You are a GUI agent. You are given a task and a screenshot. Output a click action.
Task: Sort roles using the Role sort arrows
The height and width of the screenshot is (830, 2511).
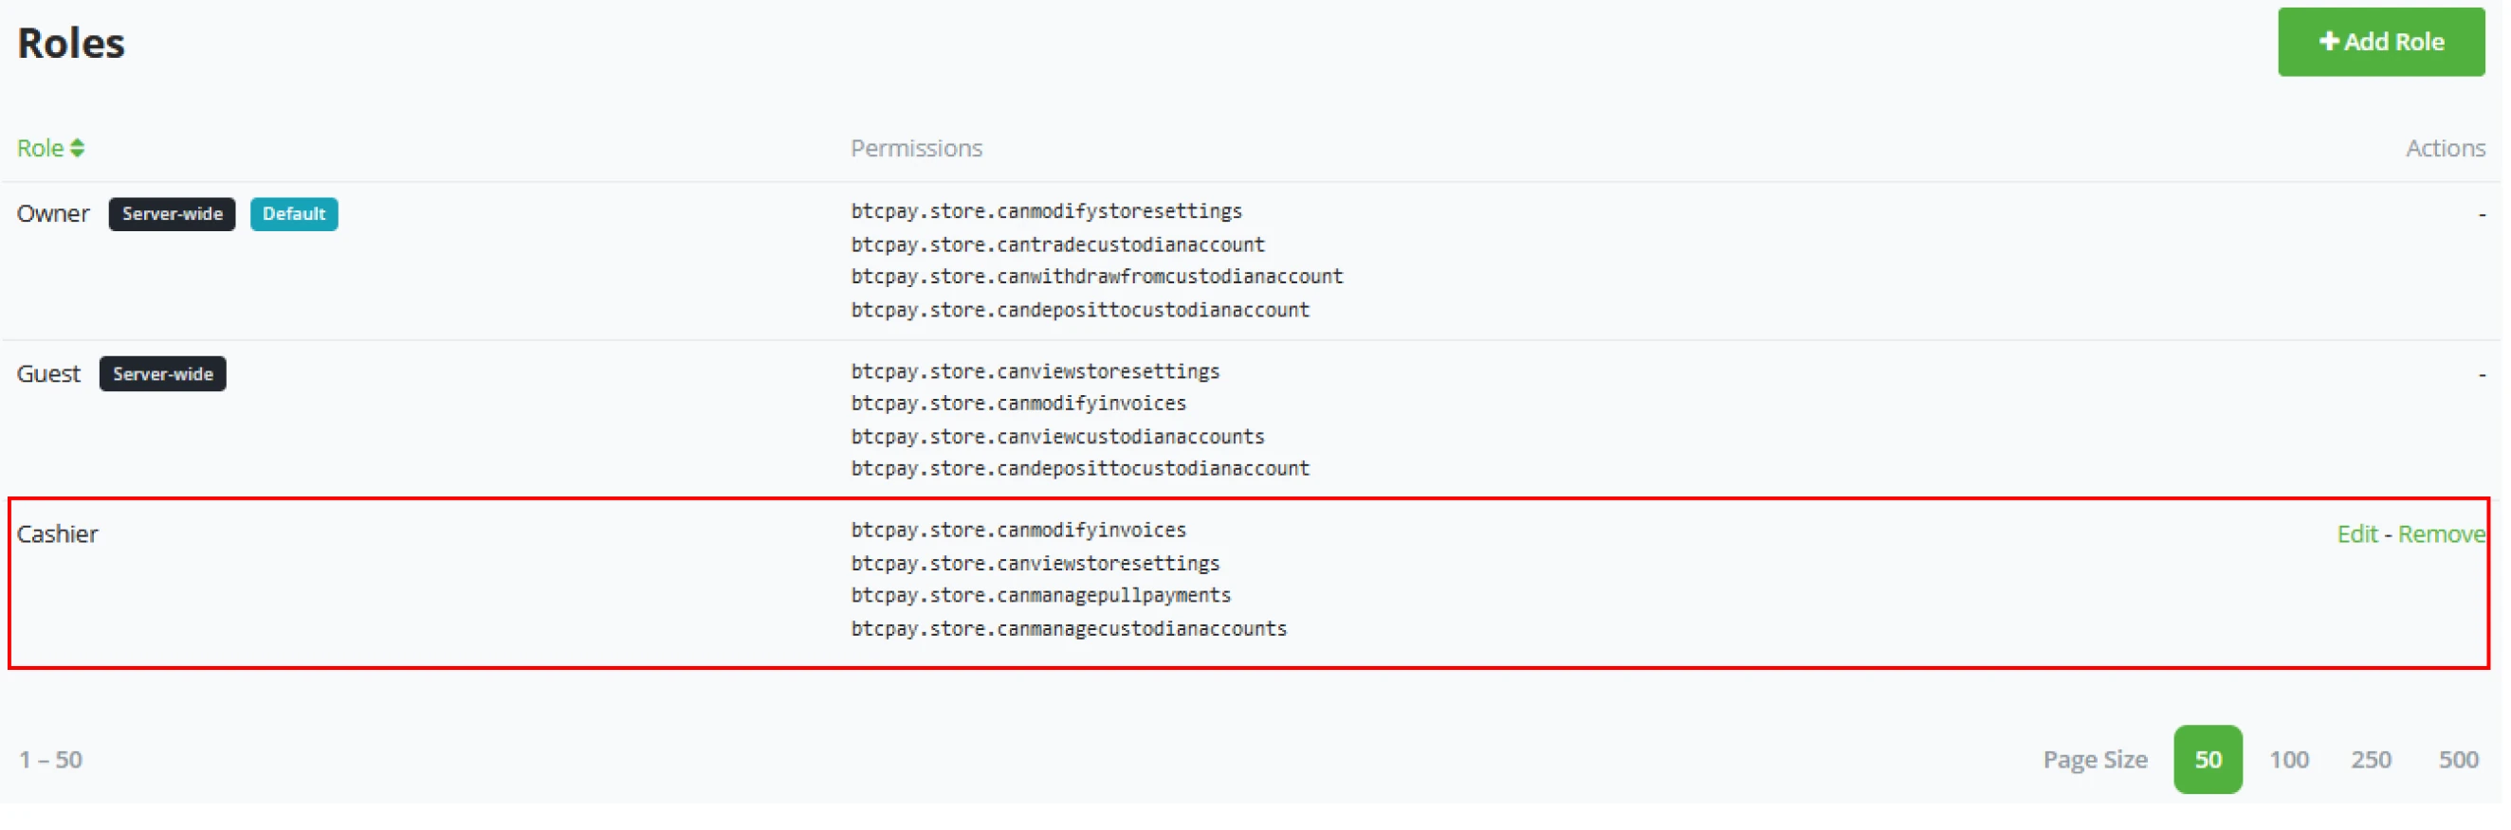click(77, 148)
